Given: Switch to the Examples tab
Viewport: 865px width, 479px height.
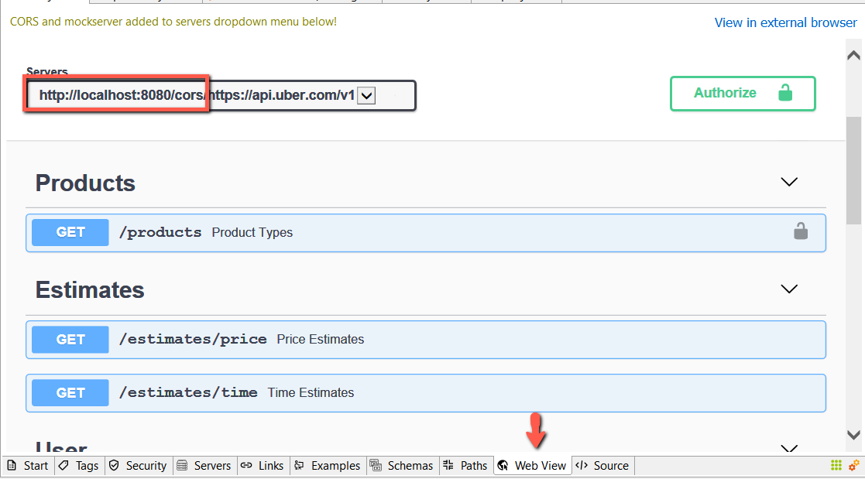Looking at the screenshot, I should [x=328, y=465].
